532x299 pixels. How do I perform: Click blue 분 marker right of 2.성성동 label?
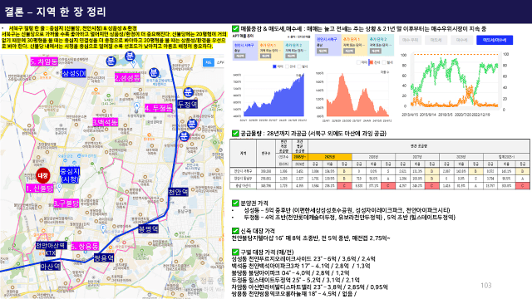(154, 72)
